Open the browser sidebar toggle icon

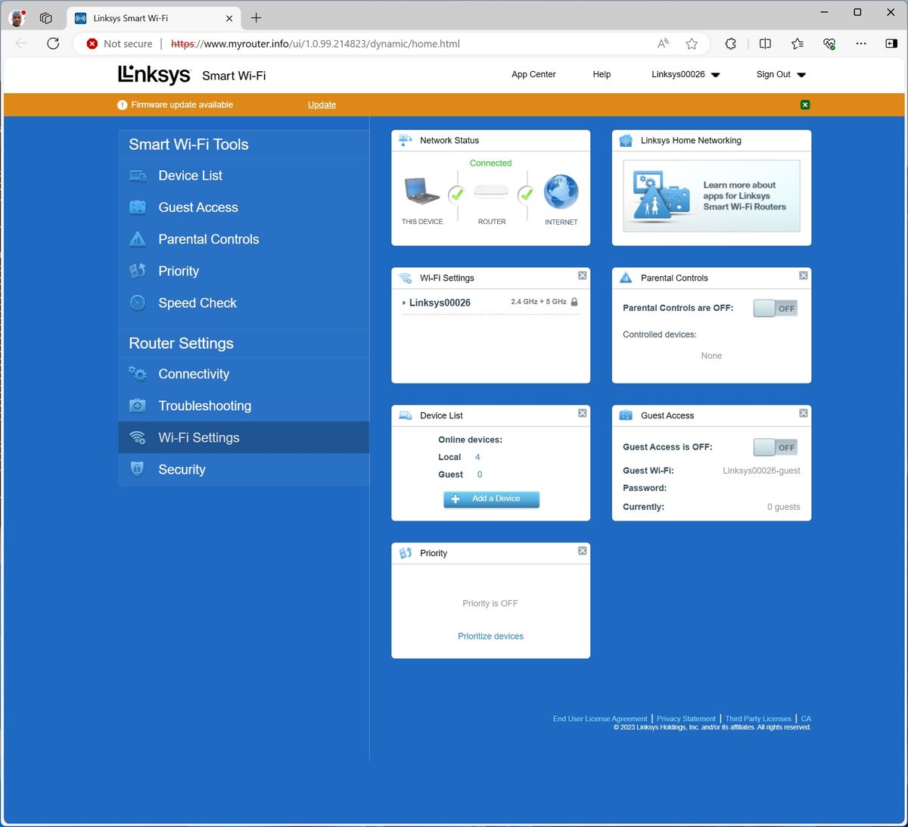click(x=891, y=44)
